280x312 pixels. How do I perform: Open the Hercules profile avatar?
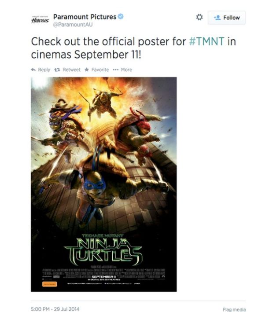[40, 20]
